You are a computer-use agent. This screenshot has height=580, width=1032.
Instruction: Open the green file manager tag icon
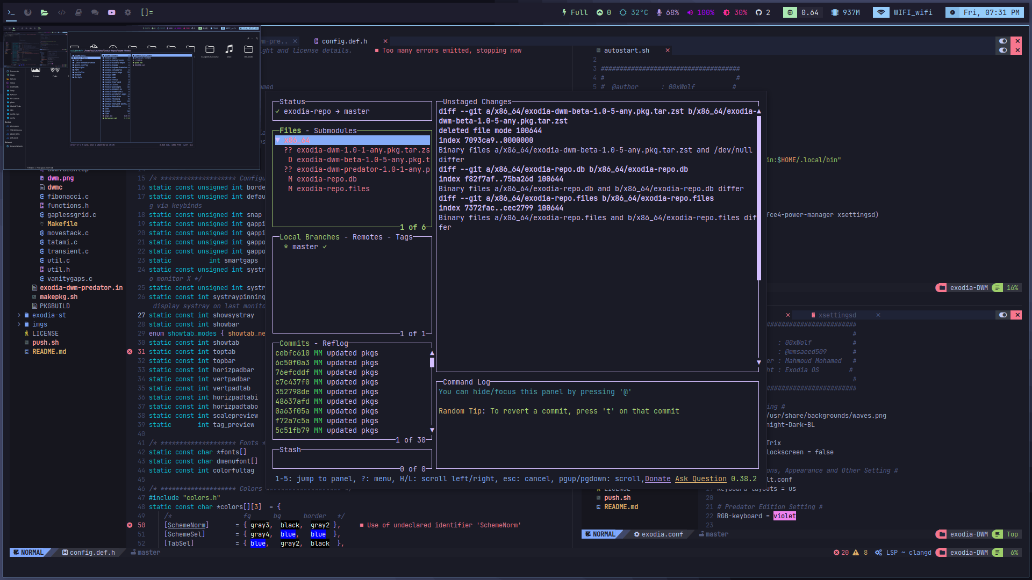45,12
